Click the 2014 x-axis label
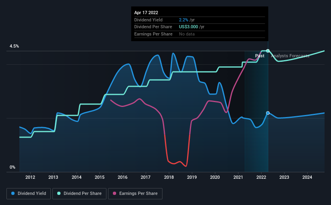The image size is (331, 205). (x=77, y=177)
